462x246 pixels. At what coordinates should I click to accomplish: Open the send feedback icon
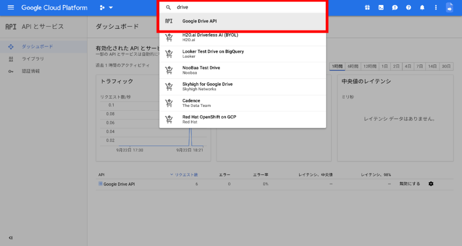pyautogui.click(x=395, y=7)
